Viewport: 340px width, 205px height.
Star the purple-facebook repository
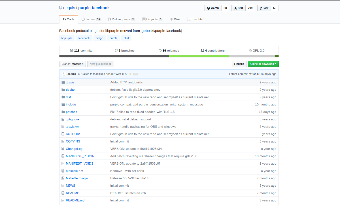239,8
